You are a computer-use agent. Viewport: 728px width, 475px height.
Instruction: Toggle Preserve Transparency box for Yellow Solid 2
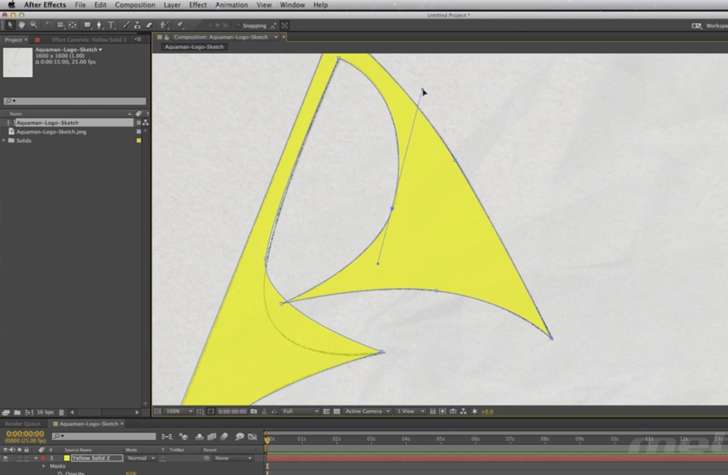[163, 458]
